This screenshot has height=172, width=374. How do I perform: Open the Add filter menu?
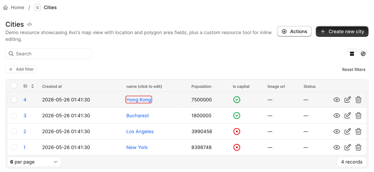[x=21, y=69]
